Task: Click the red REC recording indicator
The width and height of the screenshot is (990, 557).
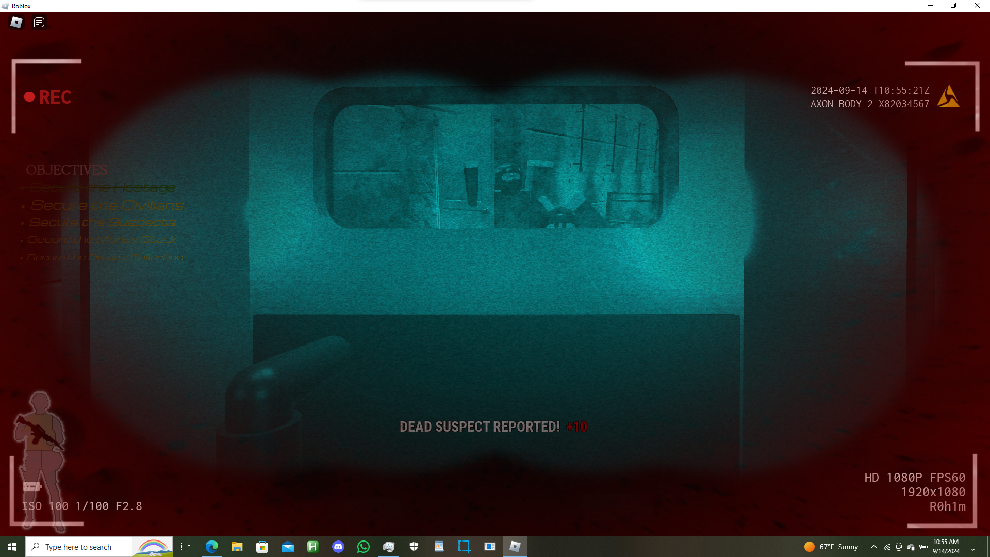Action: coord(48,97)
